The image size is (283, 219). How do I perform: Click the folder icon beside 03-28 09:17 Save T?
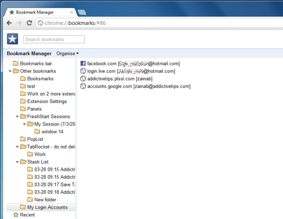click(x=30, y=184)
